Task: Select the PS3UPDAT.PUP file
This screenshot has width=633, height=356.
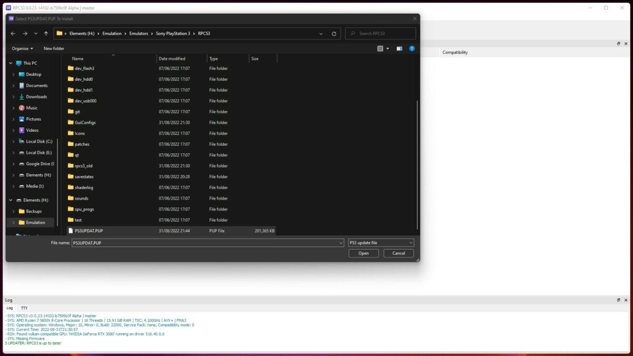Action: pyautogui.click(x=89, y=231)
